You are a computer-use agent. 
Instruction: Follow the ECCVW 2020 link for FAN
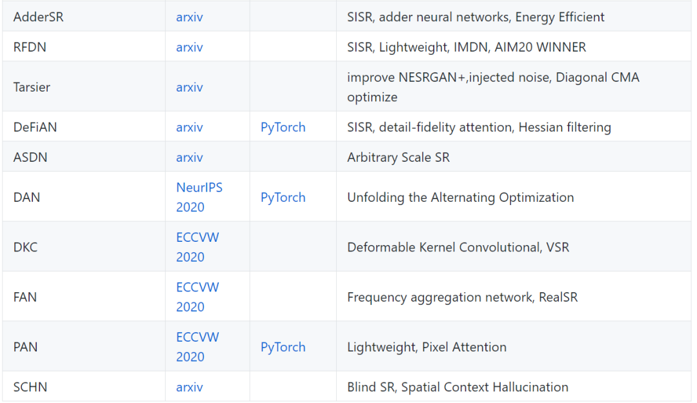[x=197, y=297]
